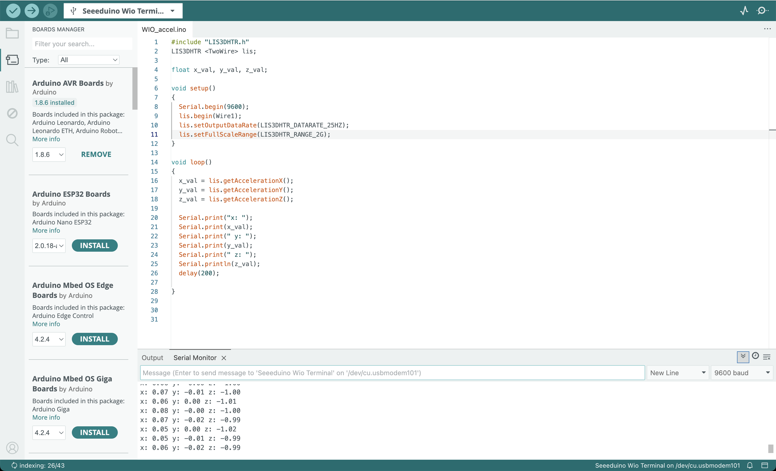Open the Sketchbook folder sidebar icon
This screenshot has height=471, width=776.
(12, 33)
